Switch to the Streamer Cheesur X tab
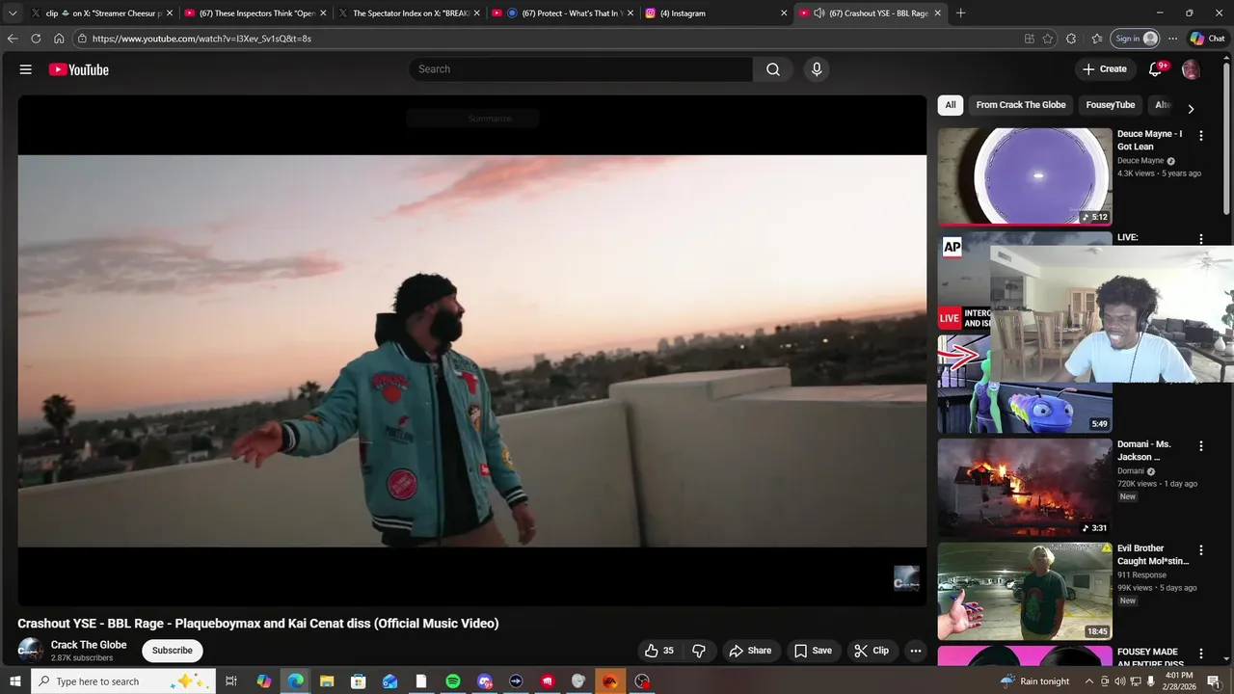The image size is (1234, 694). point(101,13)
